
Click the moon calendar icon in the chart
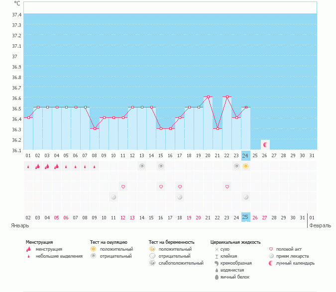265,145
